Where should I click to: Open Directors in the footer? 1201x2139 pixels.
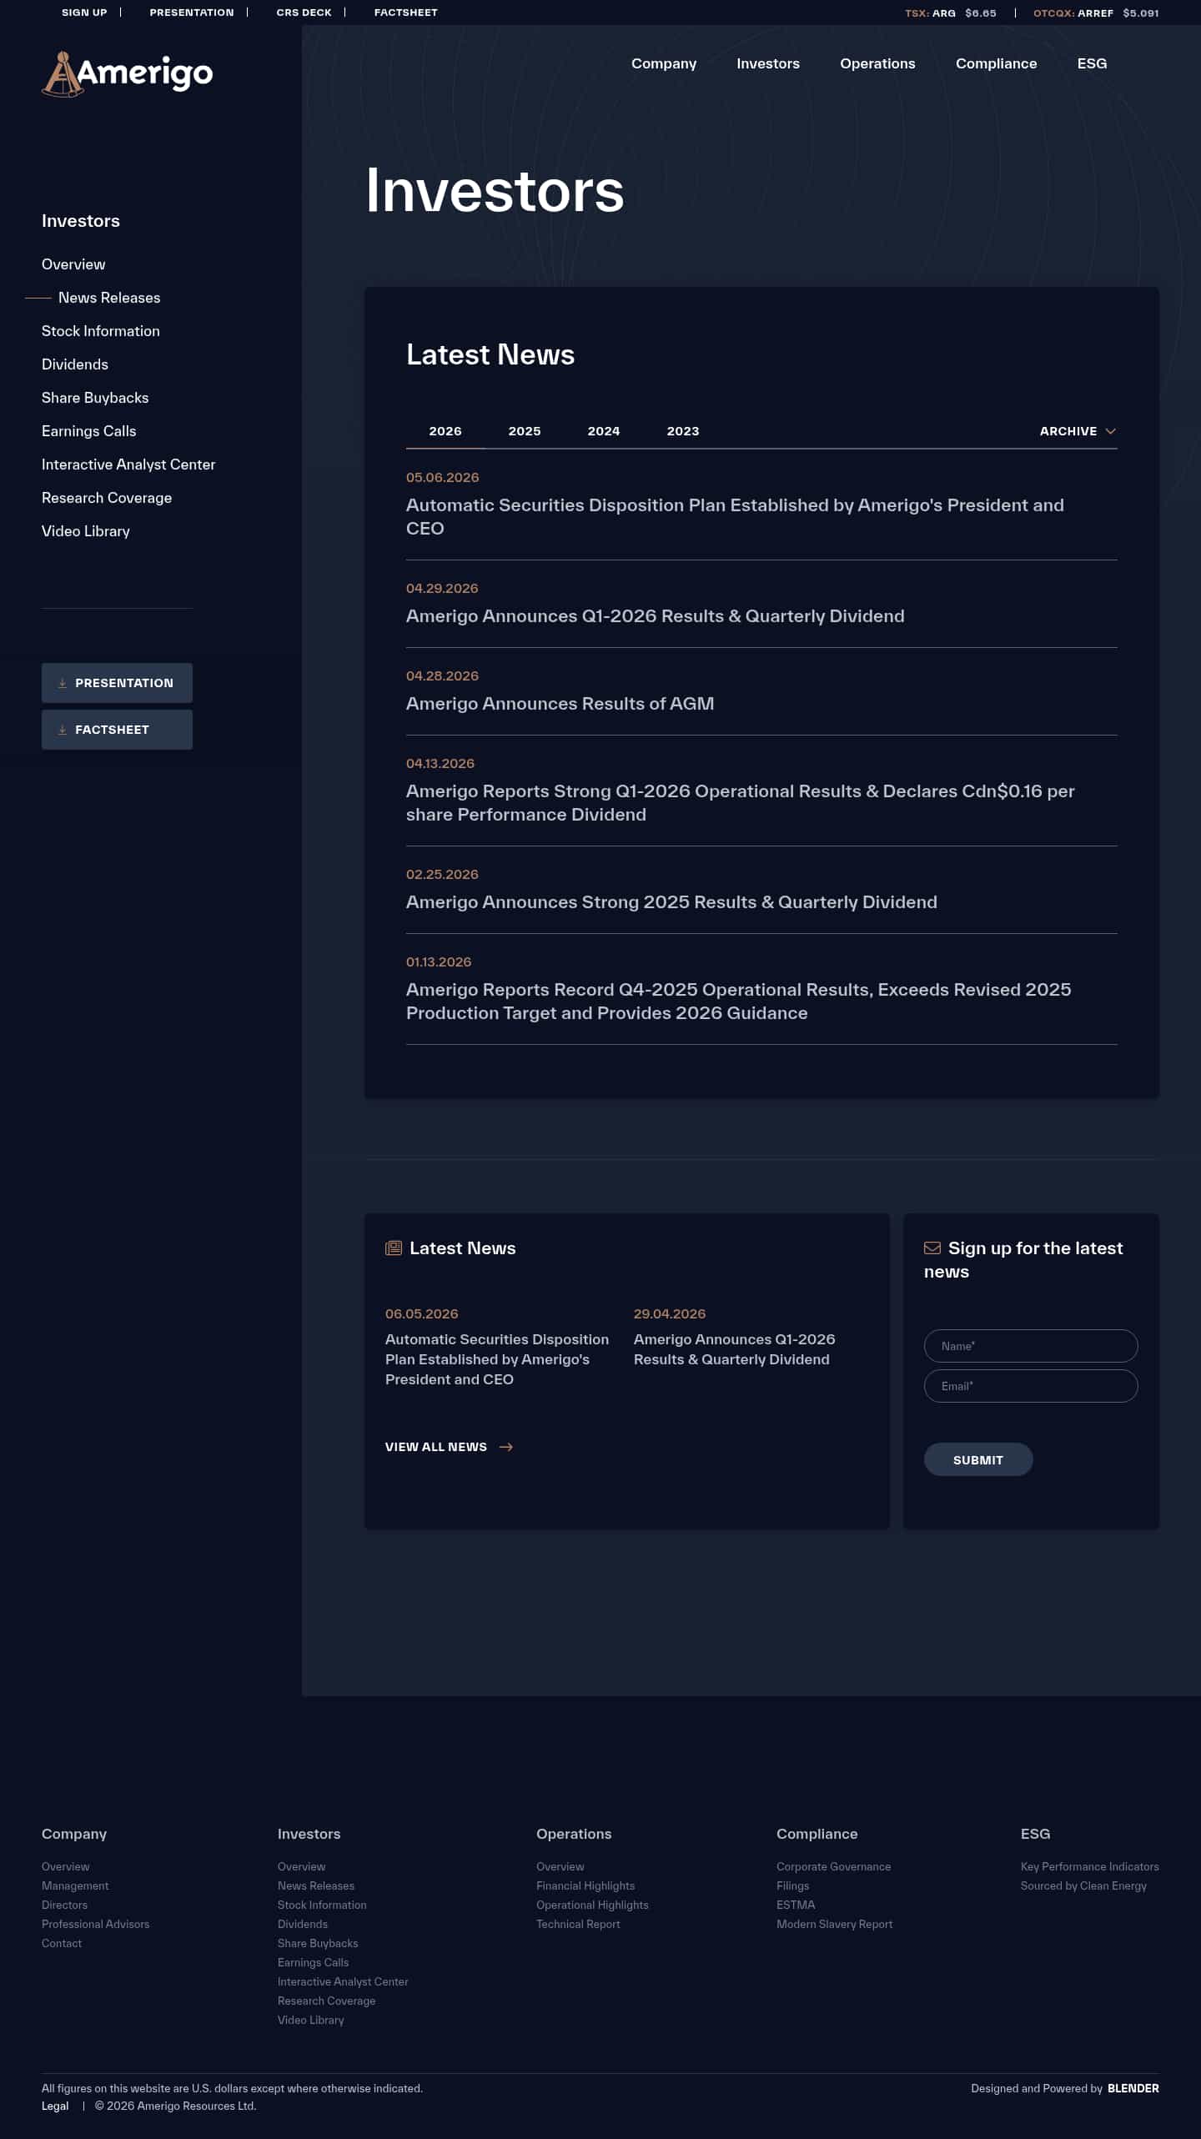click(x=64, y=1905)
